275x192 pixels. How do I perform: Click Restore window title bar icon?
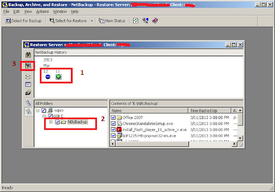point(27,45)
